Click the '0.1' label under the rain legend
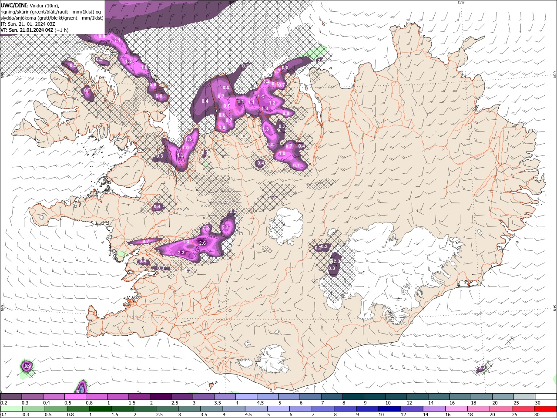 coord(3,415)
